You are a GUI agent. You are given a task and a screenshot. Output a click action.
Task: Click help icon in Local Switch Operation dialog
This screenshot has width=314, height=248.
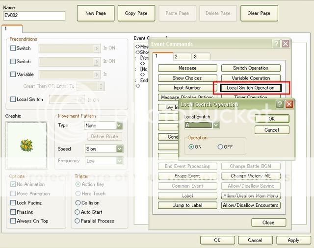[x=280, y=104]
